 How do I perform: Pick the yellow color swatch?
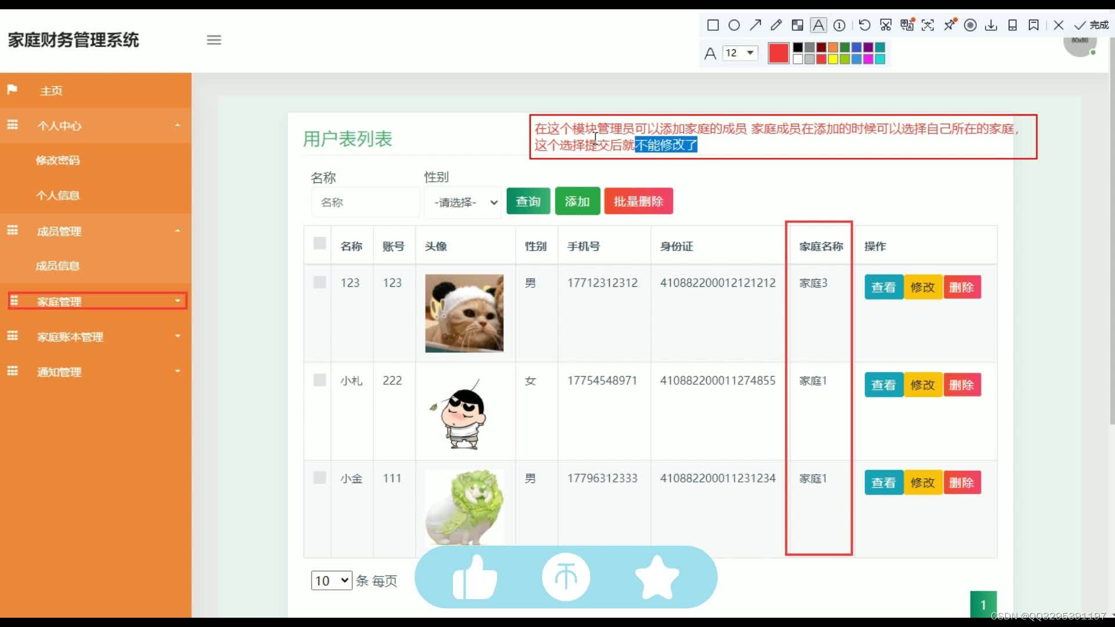pyautogui.click(x=833, y=59)
